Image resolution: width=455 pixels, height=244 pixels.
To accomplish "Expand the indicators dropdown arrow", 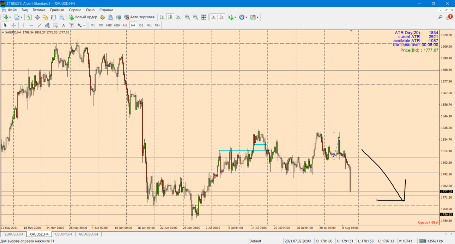I will click(235, 17).
